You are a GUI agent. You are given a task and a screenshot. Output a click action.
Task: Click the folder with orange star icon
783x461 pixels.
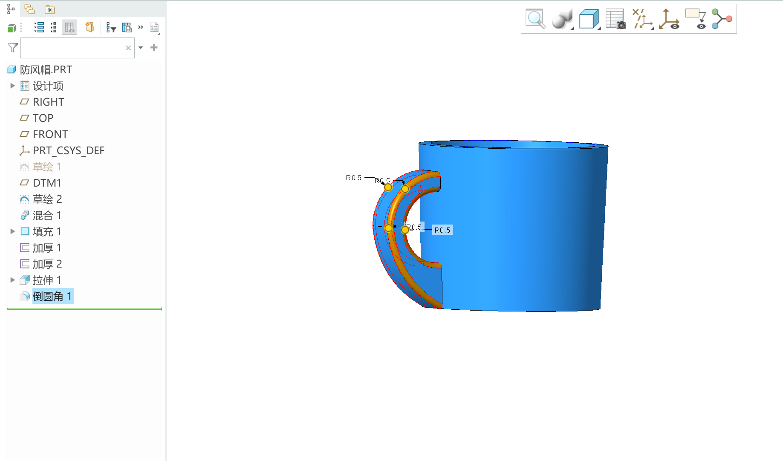90,27
